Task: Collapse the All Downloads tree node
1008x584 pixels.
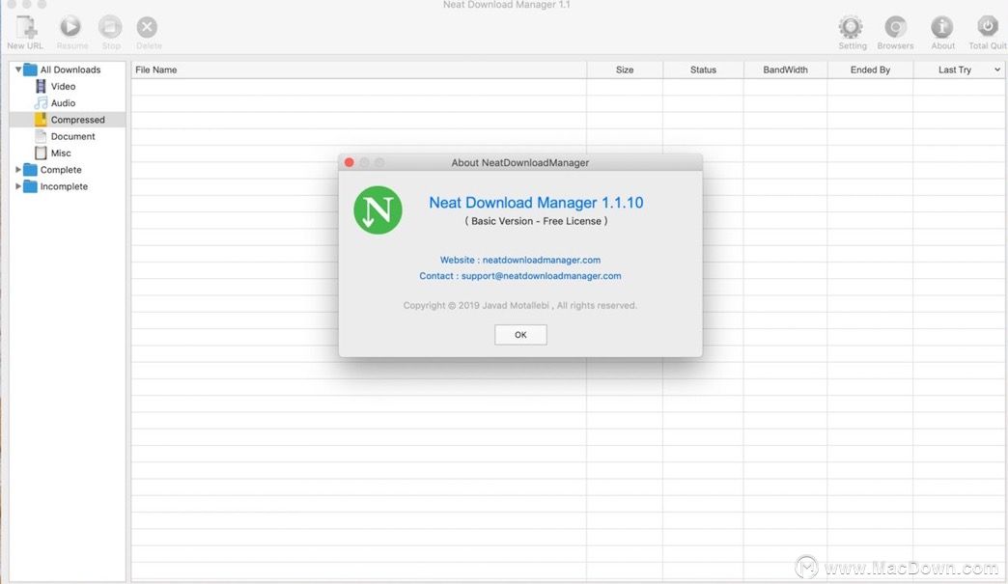Action: point(18,70)
